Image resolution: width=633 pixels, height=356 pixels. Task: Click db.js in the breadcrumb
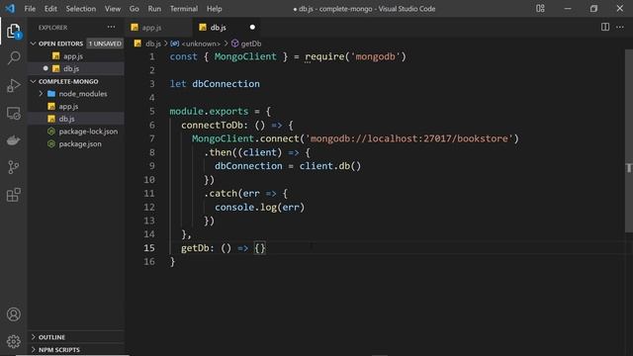(153, 44)
